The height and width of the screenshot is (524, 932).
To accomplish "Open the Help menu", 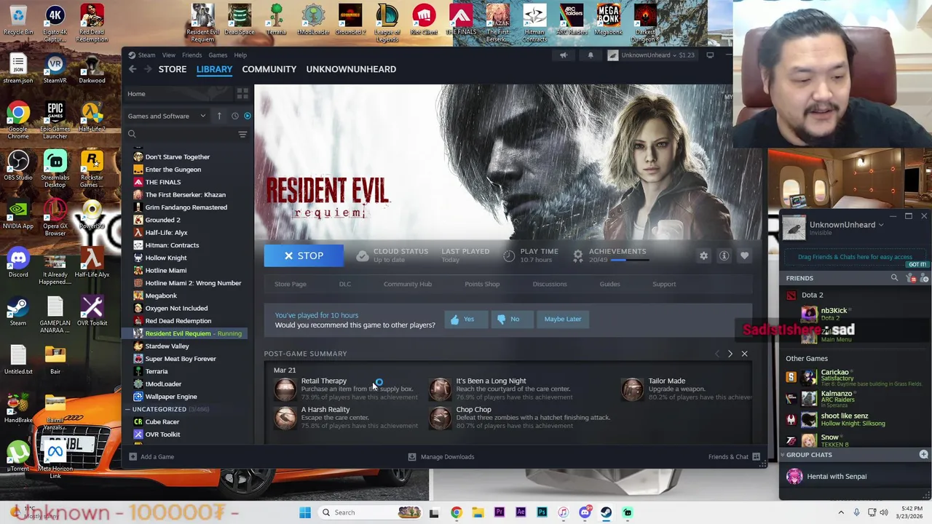I will (240, 55).
